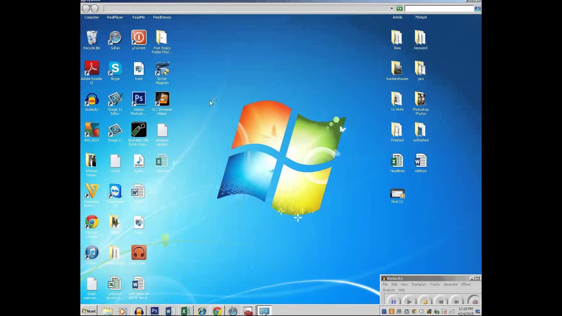Expand the address bar dropdown arrow
This screenshot has width=562, height=316.
click(x=392, y=8)
